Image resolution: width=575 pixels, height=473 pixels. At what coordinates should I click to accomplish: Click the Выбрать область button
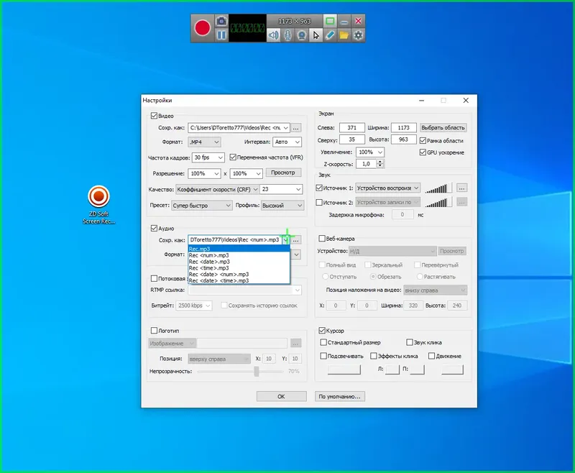tap(443, 128)
